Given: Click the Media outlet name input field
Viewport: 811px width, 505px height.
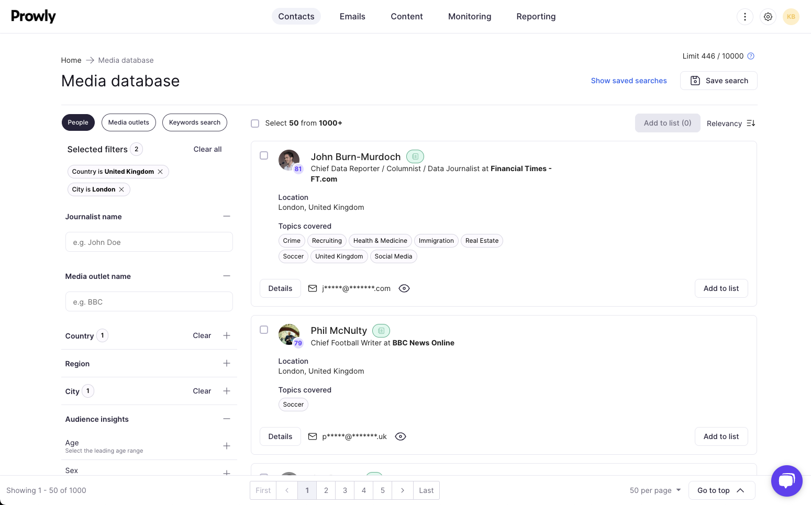Looking at the screenshot, I should pos(149,302).
